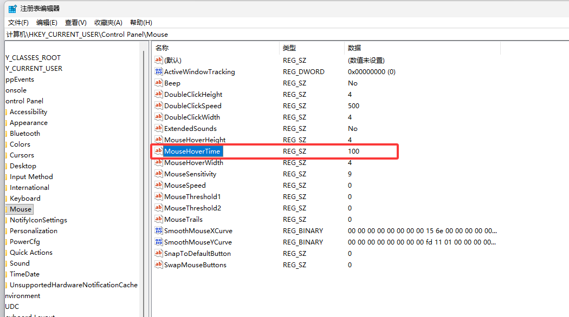Select the ActiveWindowTracking DWORD value icon
This screenshot has width=569, height=317.
pos(159,71)
